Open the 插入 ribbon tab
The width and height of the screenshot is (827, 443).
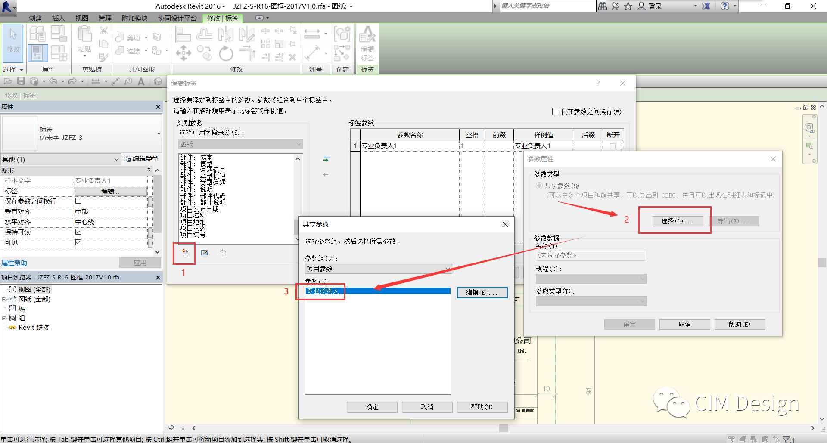point(58,18)
